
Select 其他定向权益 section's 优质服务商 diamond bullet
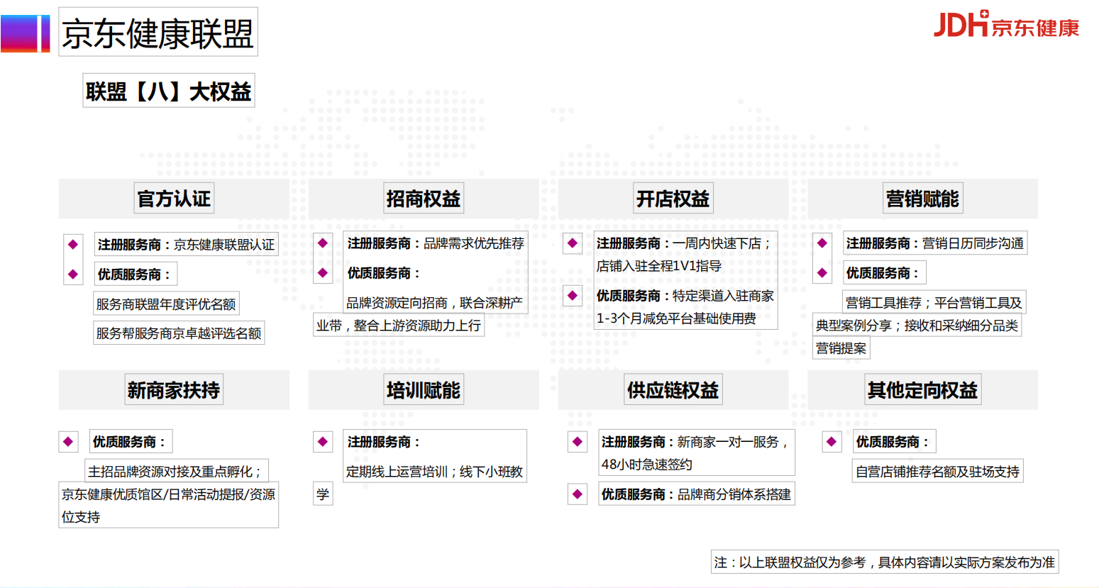pyautogui.click(x=832, y=442)
